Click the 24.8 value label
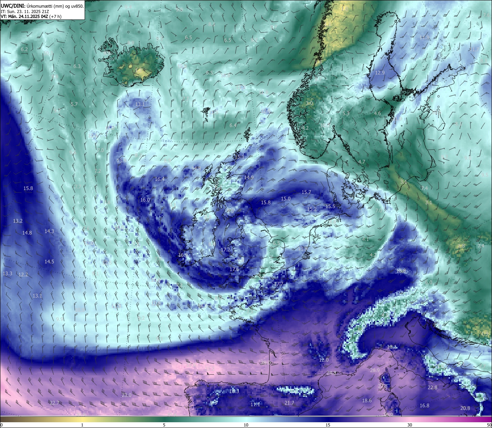492x428 pixels. coord(332,373)
